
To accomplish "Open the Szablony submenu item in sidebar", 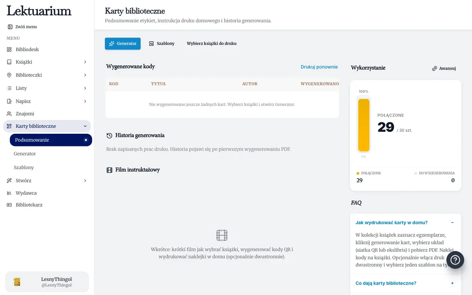I will click(24, 168).
